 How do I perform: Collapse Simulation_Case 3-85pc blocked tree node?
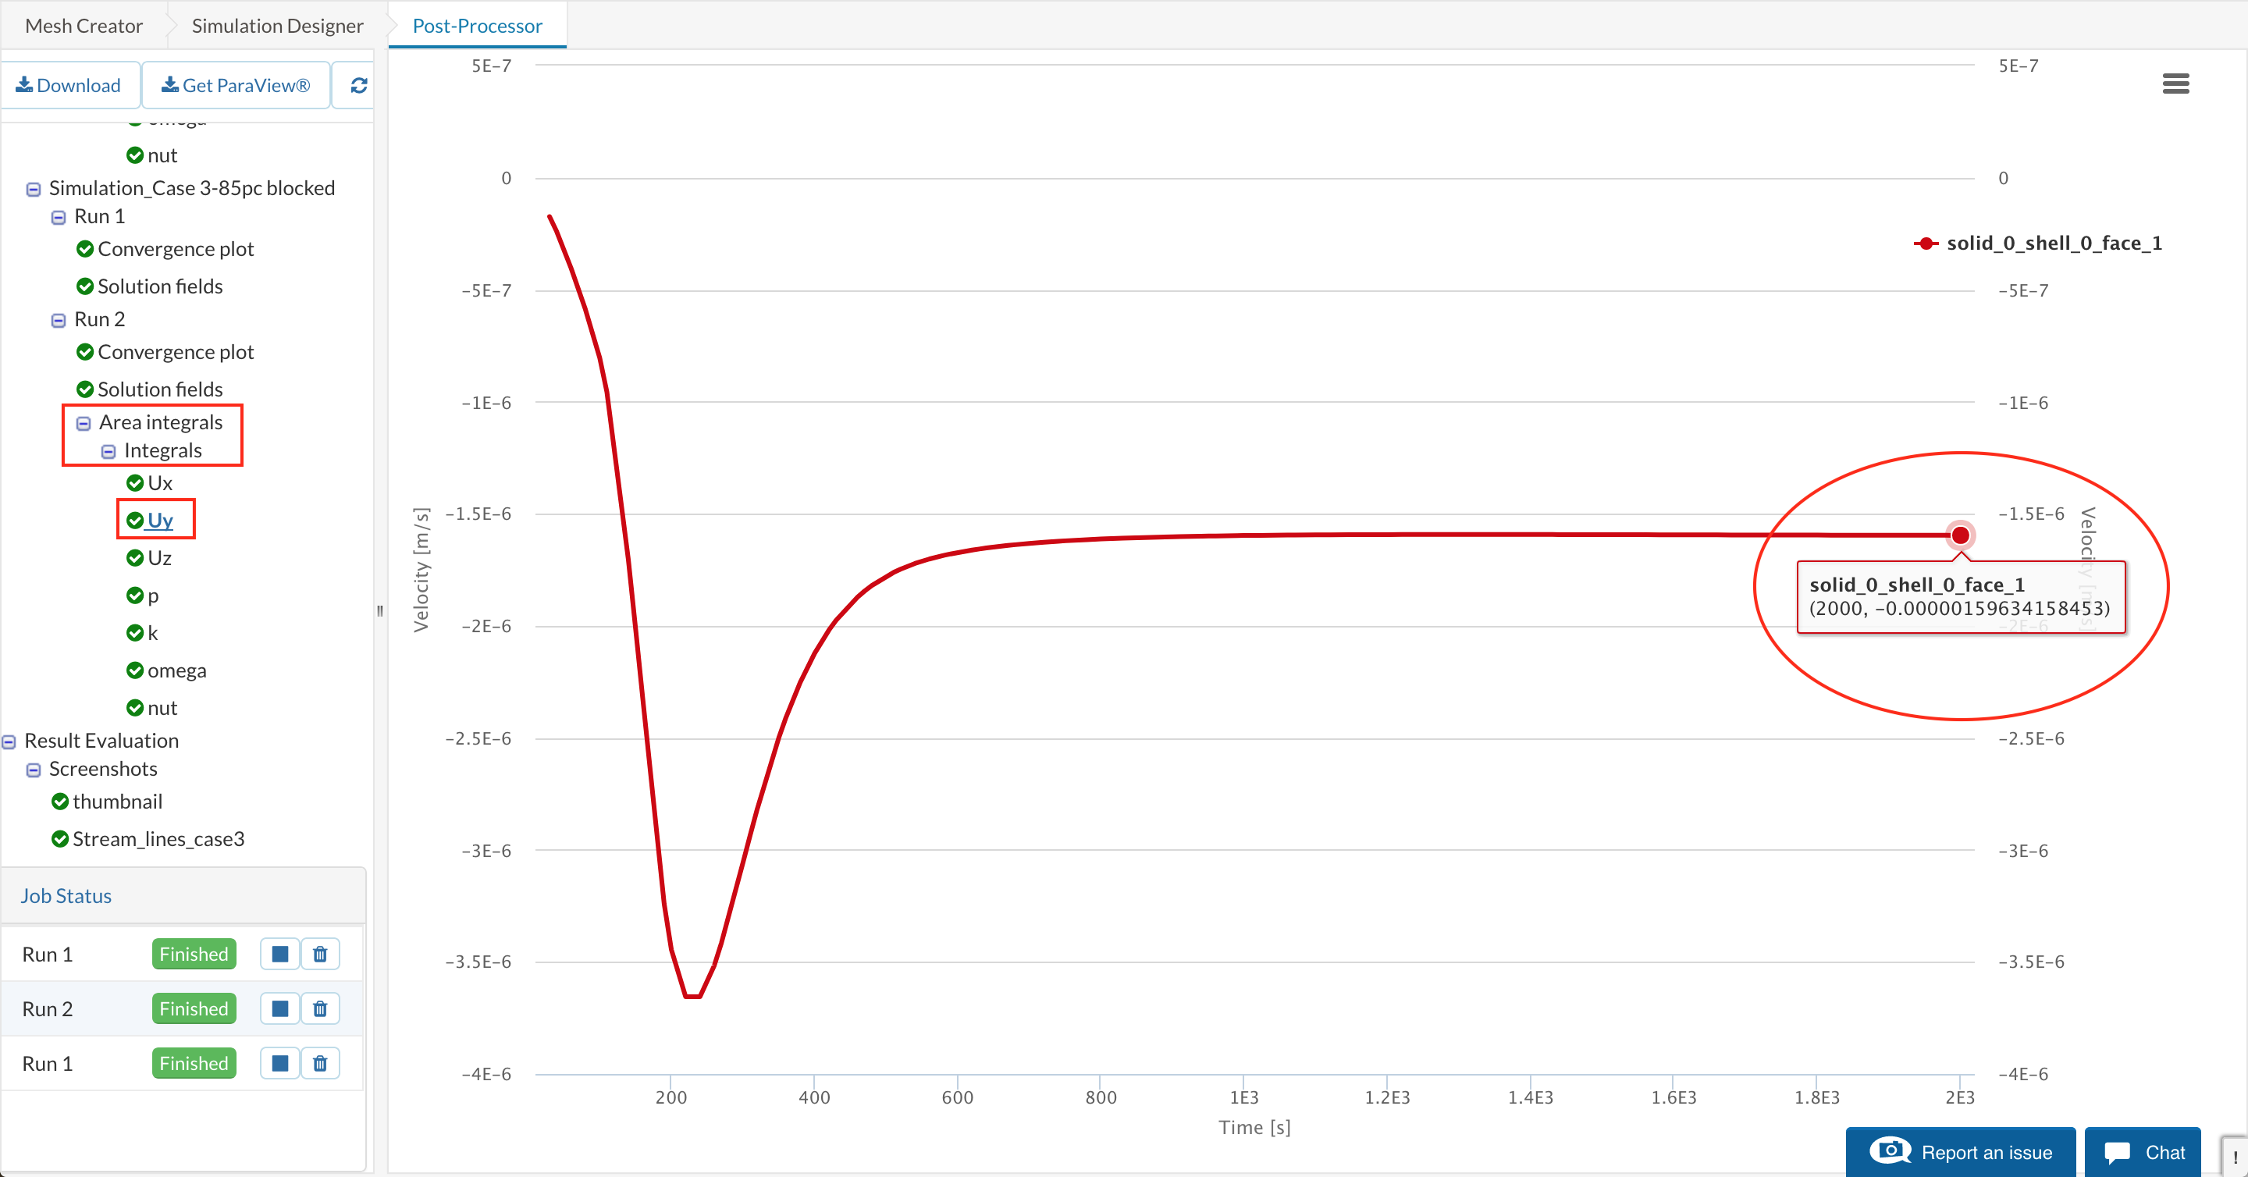point(33,190)
